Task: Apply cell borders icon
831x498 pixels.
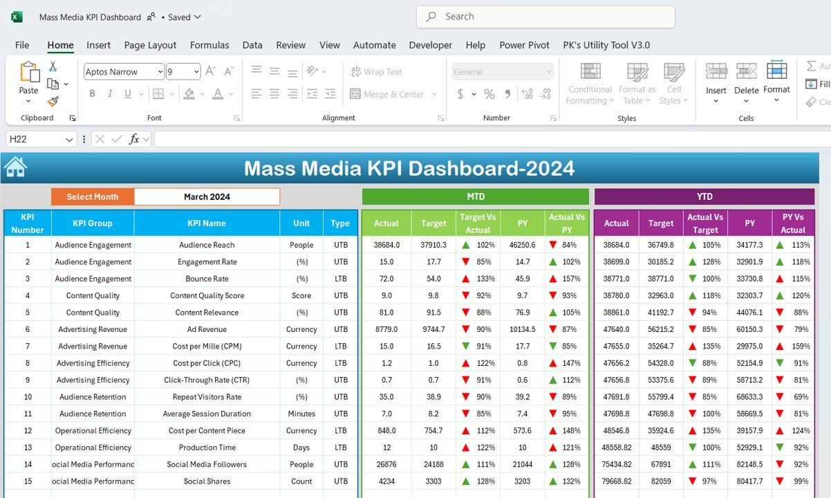Action: 158,94
